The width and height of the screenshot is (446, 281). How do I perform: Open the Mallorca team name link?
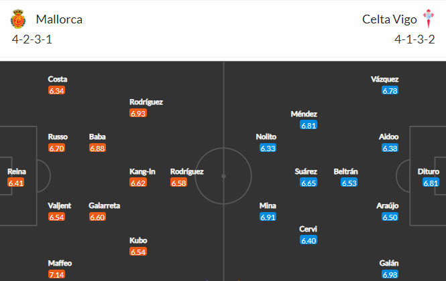tap(59, 19)
